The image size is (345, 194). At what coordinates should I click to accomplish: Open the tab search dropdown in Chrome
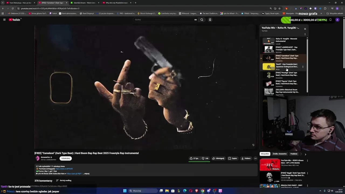pyautogui.click(x=3, y=3)
